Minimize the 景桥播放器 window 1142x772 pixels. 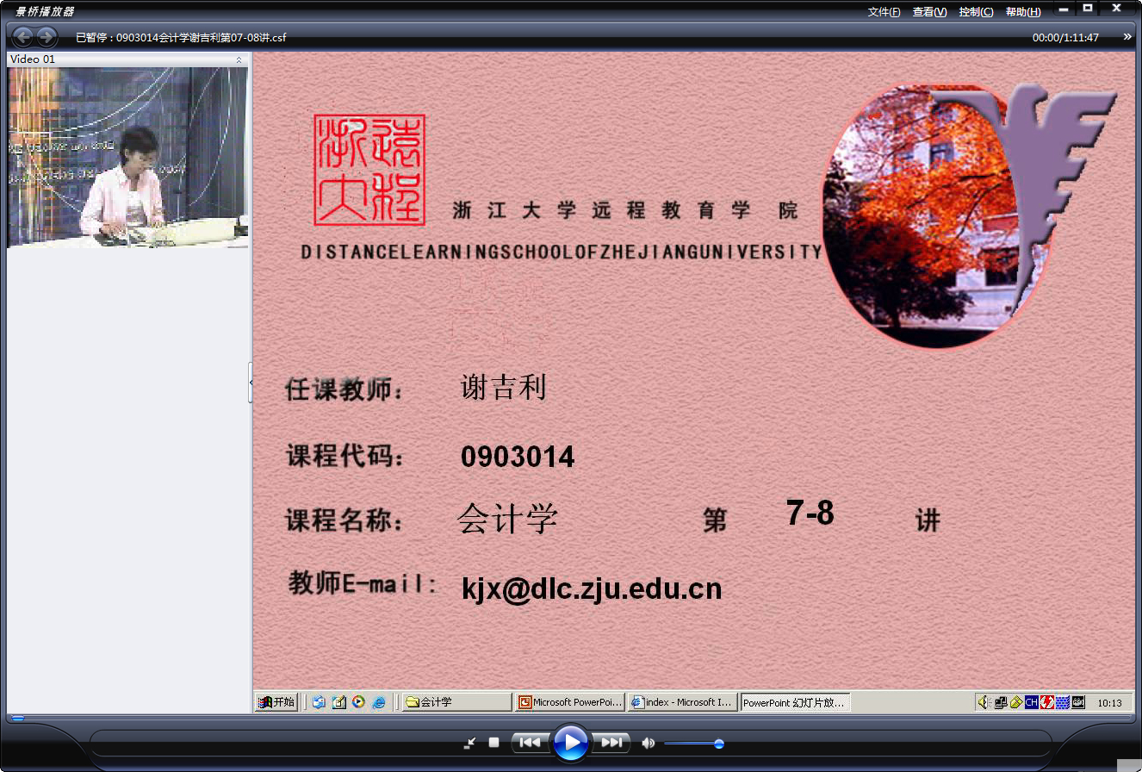[1064, 9]
